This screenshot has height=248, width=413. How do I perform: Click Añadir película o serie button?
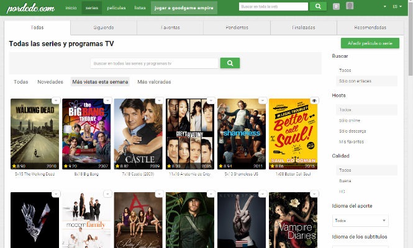[370, 43]
